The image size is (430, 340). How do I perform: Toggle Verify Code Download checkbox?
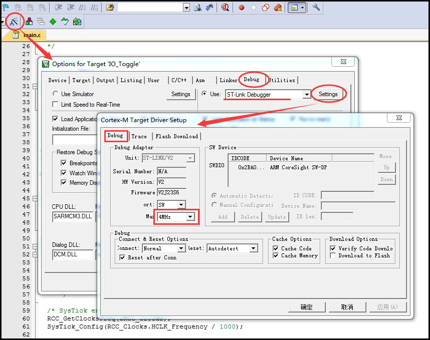[333, 248]
